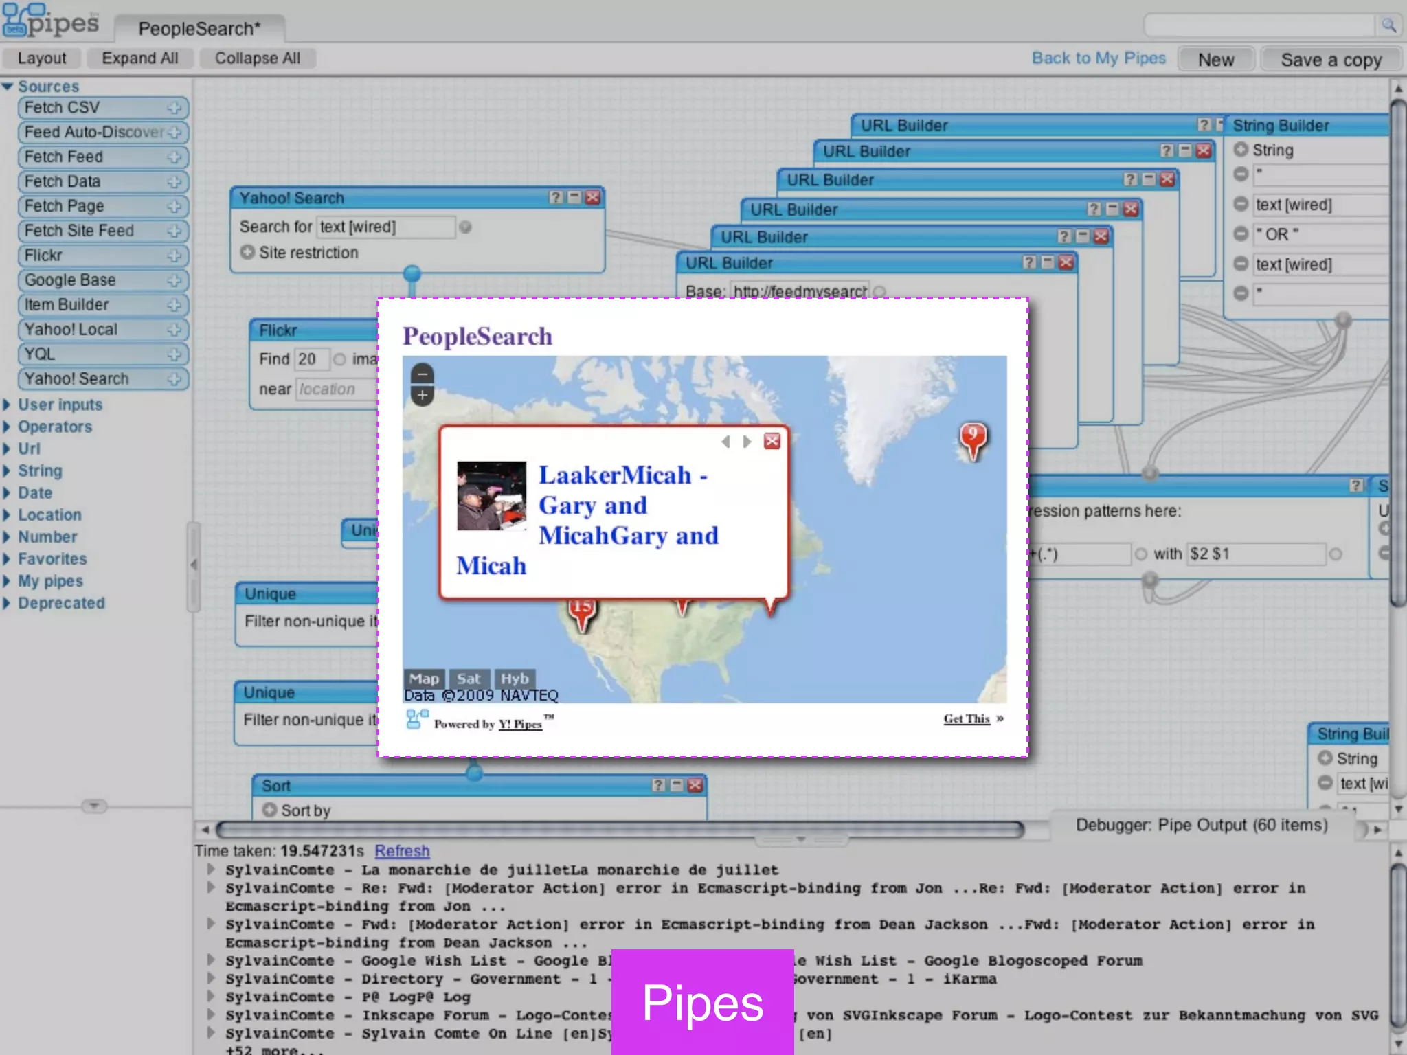This screenshot has width=1407, height=1055.
Task: Add Fetch CSV module via plus icon
Action: (175, 108)
